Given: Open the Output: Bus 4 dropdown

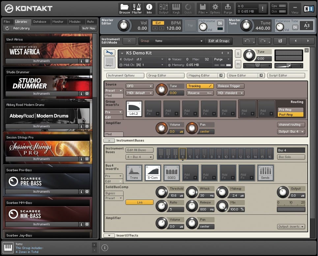Looking at the screenshot, I should click(x=291, y=132).
